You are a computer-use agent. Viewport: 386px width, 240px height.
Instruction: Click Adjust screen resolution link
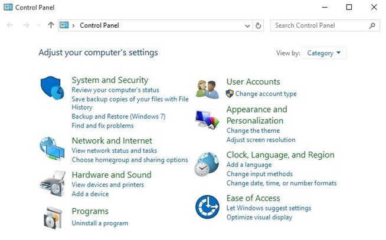(260, 140)
